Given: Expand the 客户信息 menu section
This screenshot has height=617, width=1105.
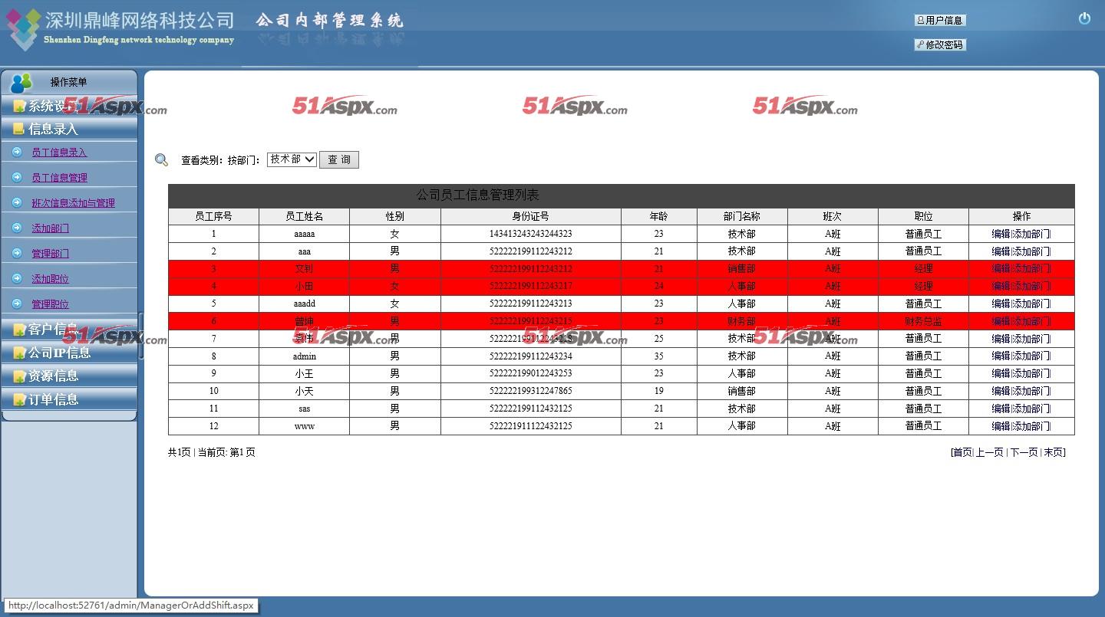Looking at the screenshot, I should coord(69,330).
